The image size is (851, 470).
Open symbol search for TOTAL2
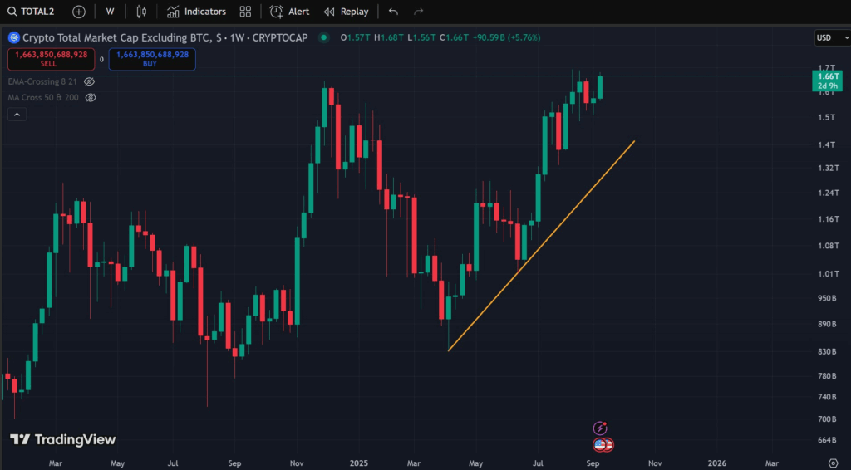coord(31,12)
